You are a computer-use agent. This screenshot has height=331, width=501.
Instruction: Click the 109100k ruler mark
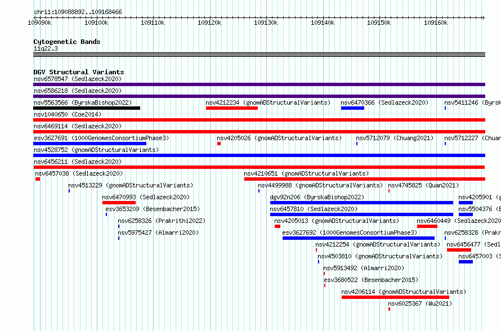click(96, 23)
